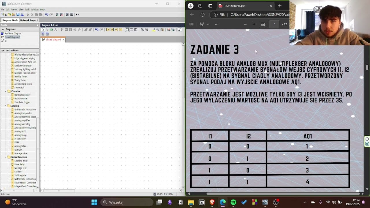Viewport: 370px width, 208px height.
Task: Open PDF drawing tool dropdown chevron
Action: 208,24
